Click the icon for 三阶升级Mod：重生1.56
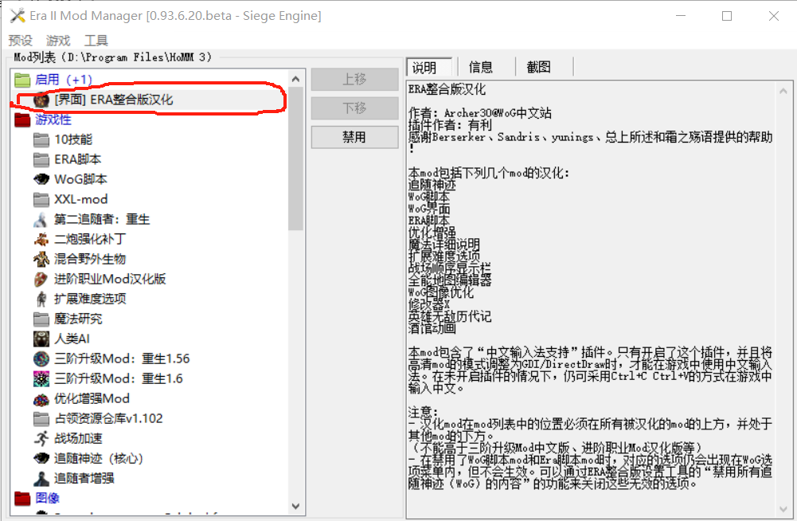 (x=41, y=358)
